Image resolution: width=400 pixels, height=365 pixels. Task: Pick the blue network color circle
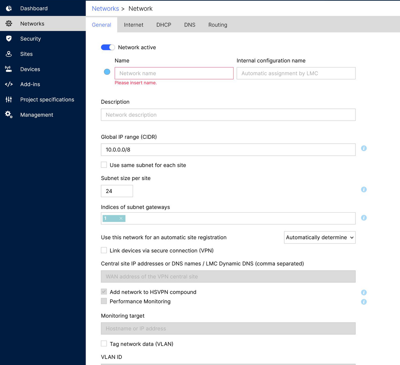107,72
